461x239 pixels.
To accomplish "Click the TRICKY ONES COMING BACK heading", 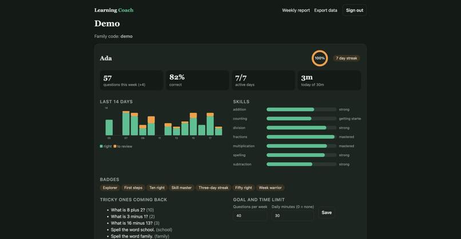I will (133, 200).
